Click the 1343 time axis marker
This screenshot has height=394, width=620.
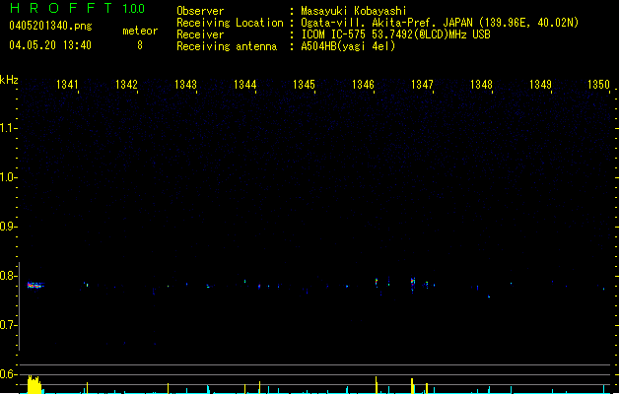[x=185, y=85]
